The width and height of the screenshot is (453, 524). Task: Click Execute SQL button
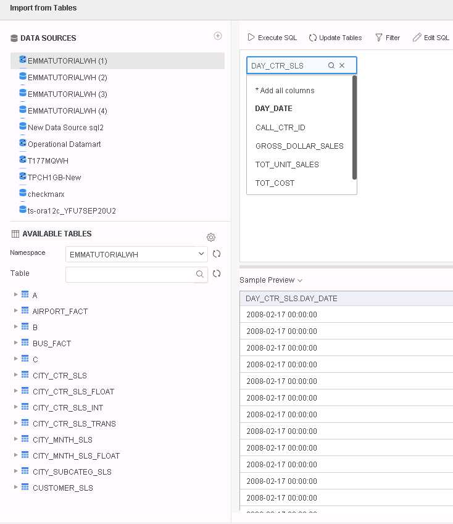pos(272,38)
